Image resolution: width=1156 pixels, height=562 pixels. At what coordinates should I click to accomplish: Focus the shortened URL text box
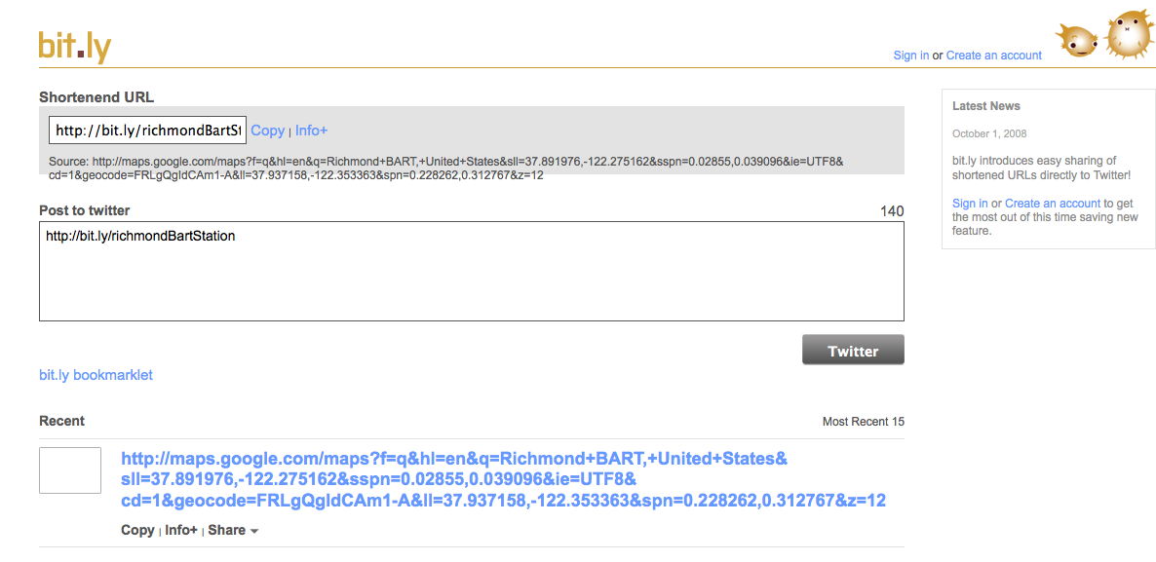point(147,131)
